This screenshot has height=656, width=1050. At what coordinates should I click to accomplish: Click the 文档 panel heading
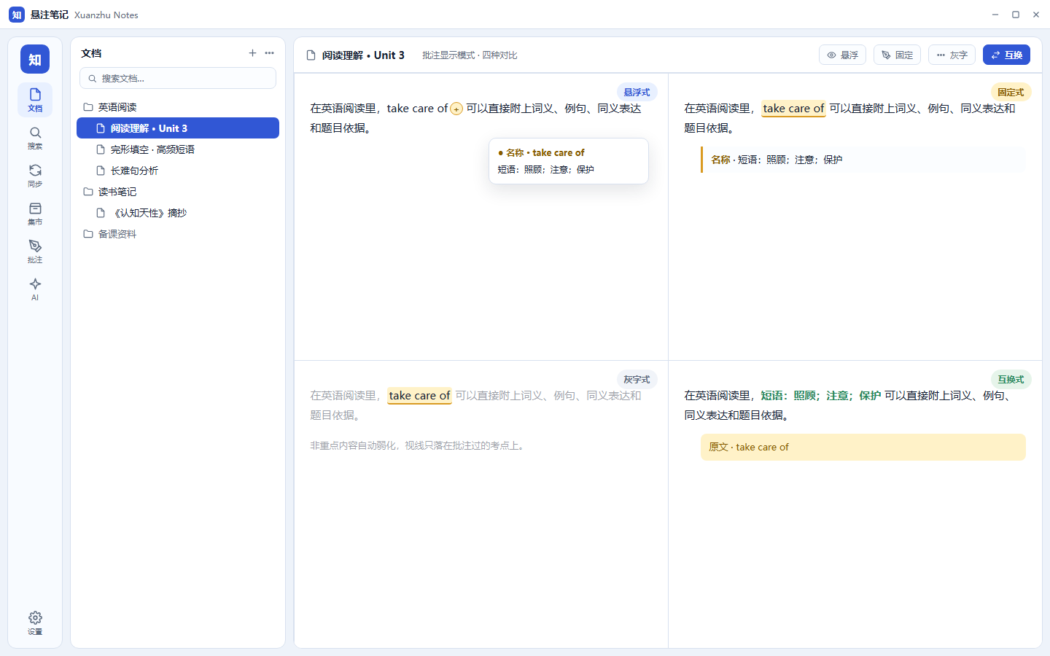coord(91,53)
